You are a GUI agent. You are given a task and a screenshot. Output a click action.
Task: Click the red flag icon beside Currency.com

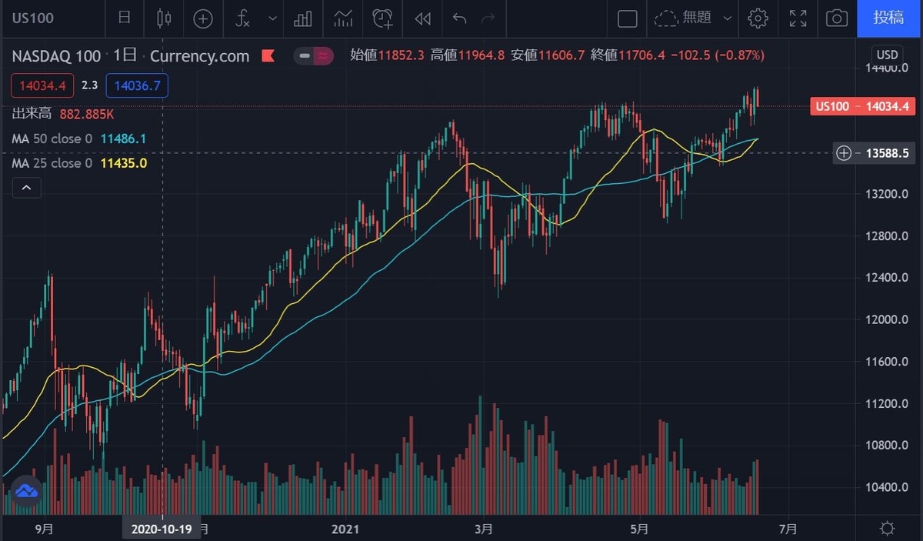[268, 56]
